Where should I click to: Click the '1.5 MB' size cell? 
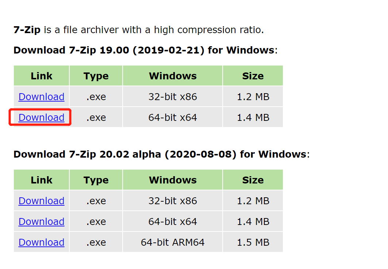(253, 242)
